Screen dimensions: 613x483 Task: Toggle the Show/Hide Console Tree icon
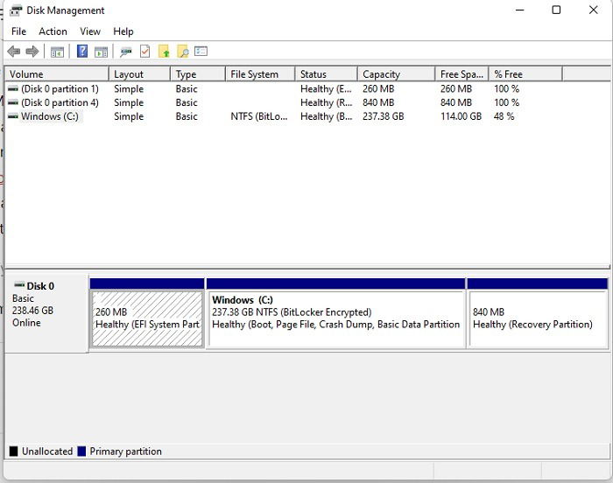[57, 52]
